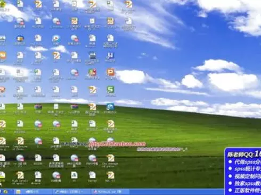Select the bar chart document icon in bottom row
The image size is (261, 195).
pyautogui.click(x=74, y=175)
